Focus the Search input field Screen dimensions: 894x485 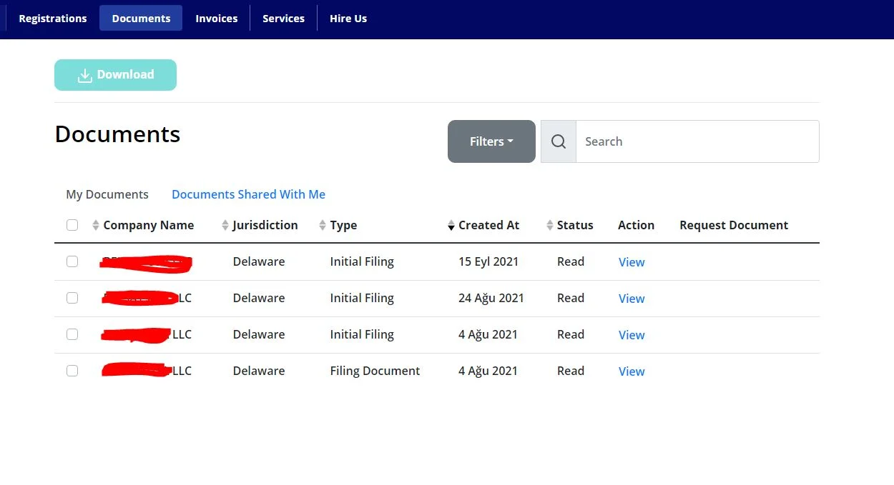[697, 141]
